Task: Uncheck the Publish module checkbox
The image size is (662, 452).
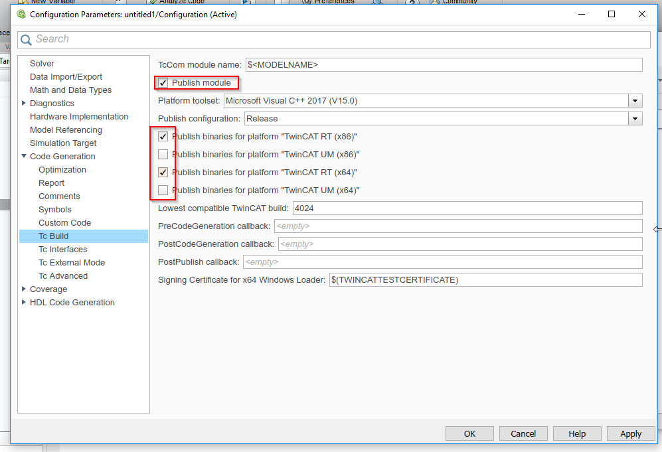Action: (x=163, y=83)
